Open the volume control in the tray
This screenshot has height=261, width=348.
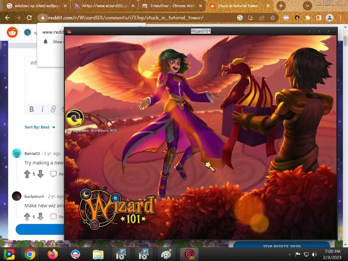[314, 255]
